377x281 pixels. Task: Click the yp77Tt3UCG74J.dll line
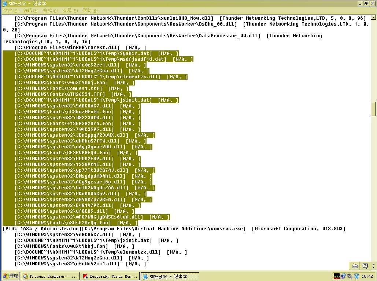coord(85,170)
